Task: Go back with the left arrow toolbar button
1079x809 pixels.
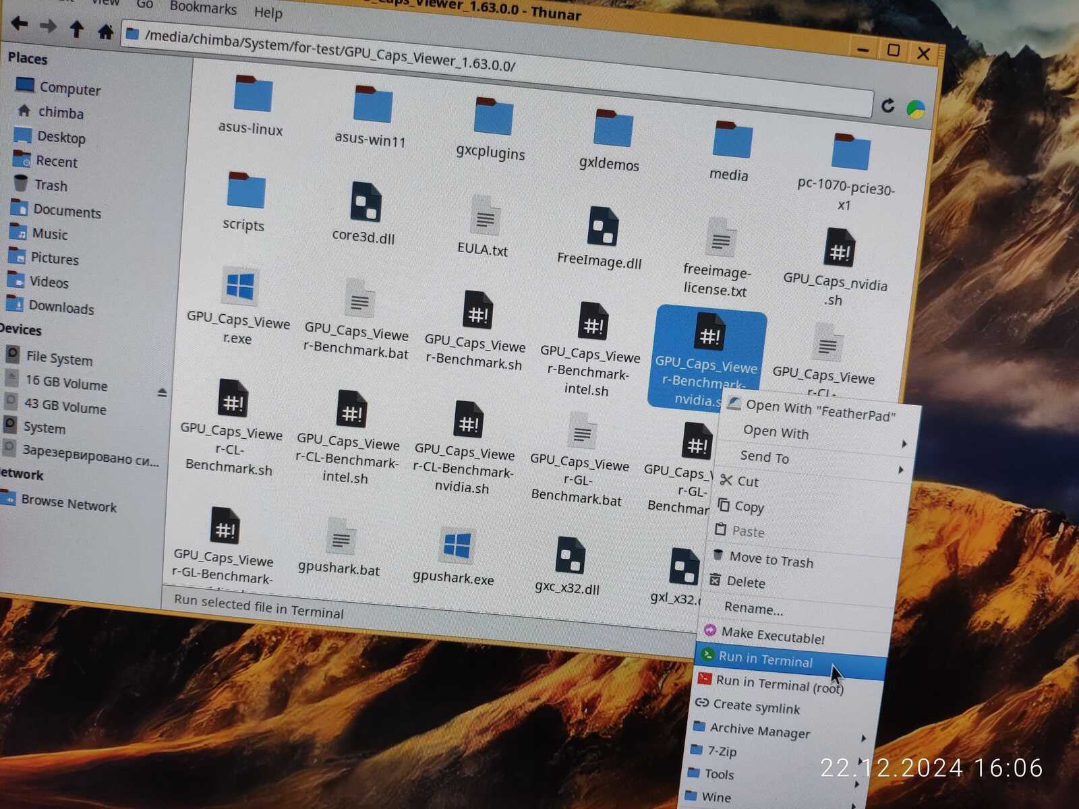Action: 19,24
